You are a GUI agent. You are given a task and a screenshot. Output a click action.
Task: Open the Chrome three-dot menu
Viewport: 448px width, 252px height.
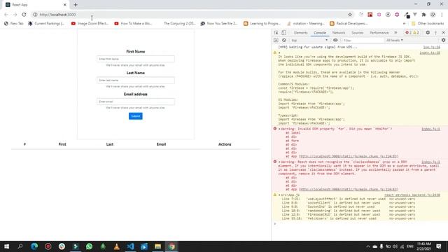coord(442,15)
